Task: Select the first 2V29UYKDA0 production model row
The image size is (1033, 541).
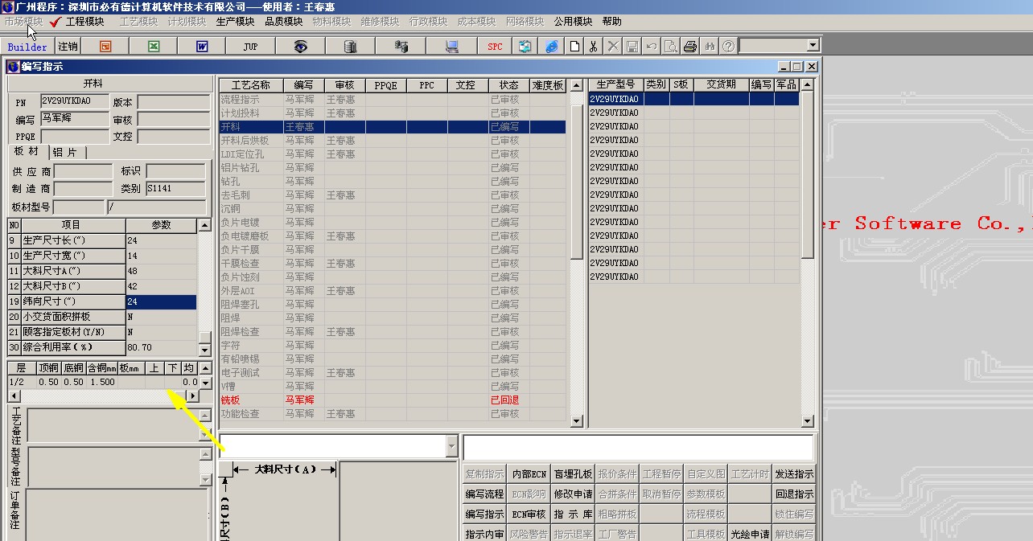Action: [694, 100]
